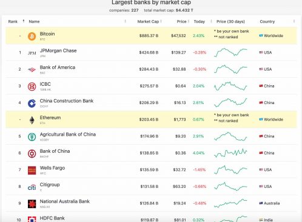
Task: Click the National Australia Bank star logo
Action: (x=32, y=204)
